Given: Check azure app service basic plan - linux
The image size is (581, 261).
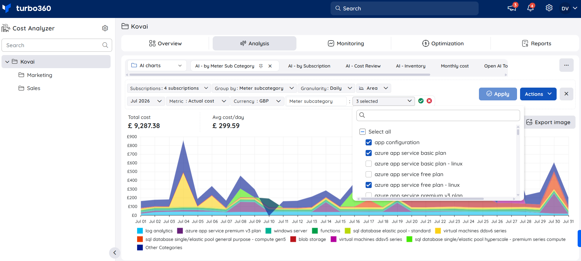Looking at the screenshot, I should [369, 164].
